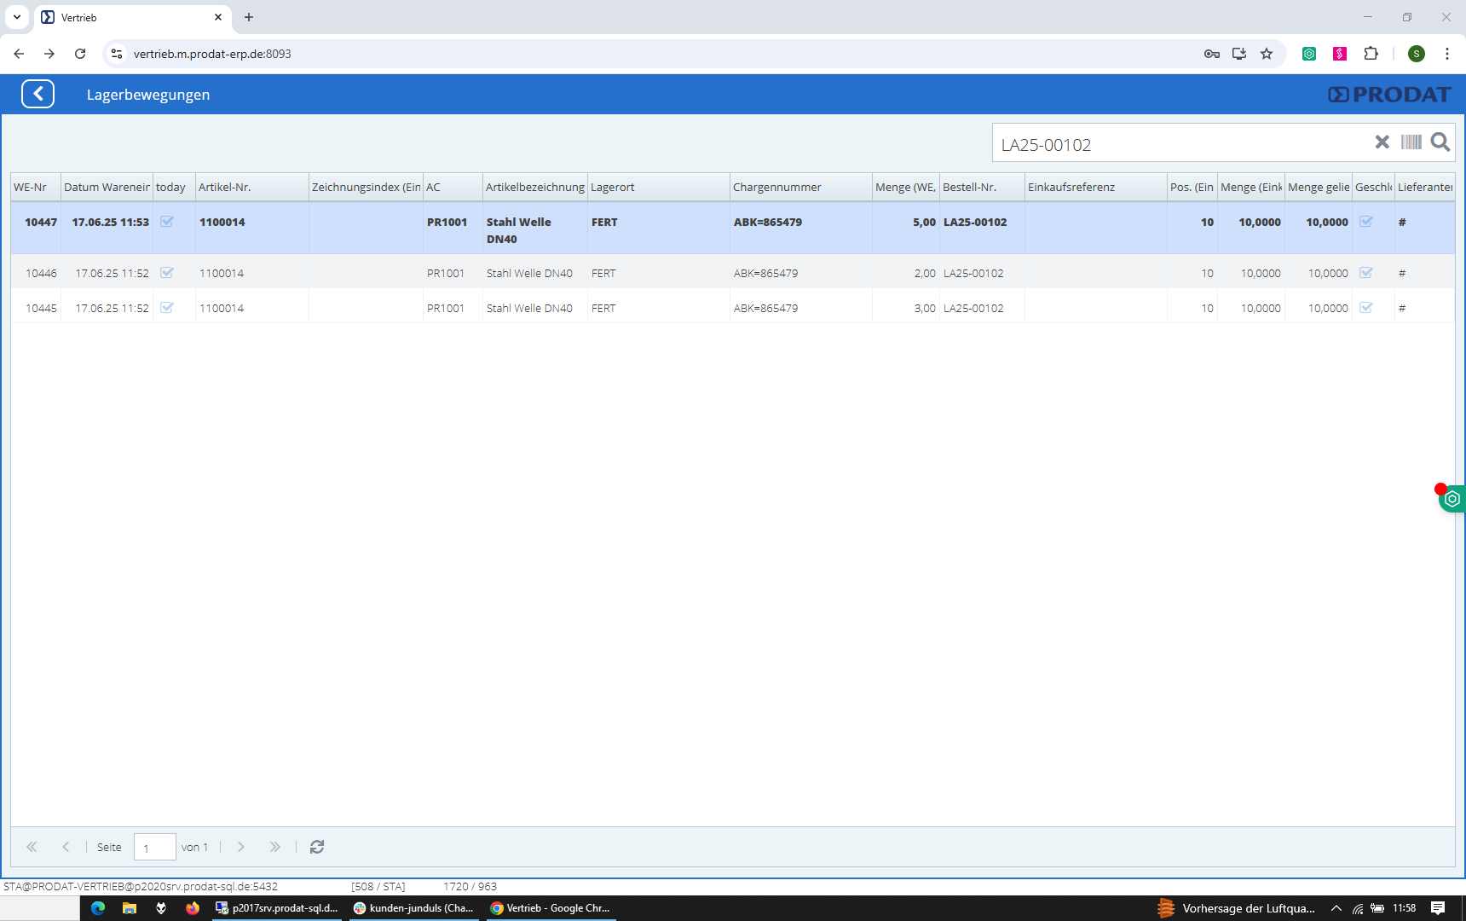Toggle closed checkbox in row 10445
Viewport: 1466px width, 921px height.
[x=1366, y=308]
